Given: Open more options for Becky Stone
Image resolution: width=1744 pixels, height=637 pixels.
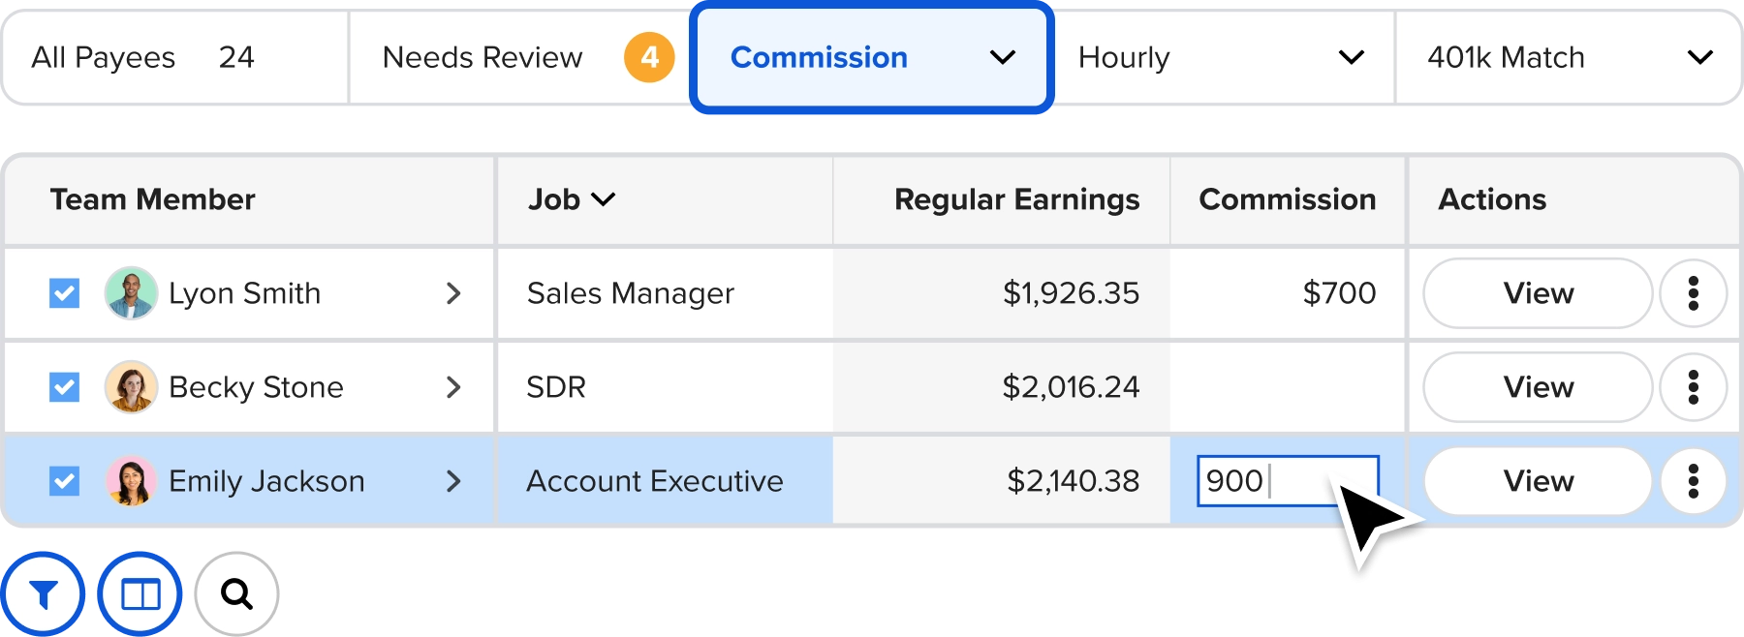Looking at the screenshot, I should pos(1693,387).
